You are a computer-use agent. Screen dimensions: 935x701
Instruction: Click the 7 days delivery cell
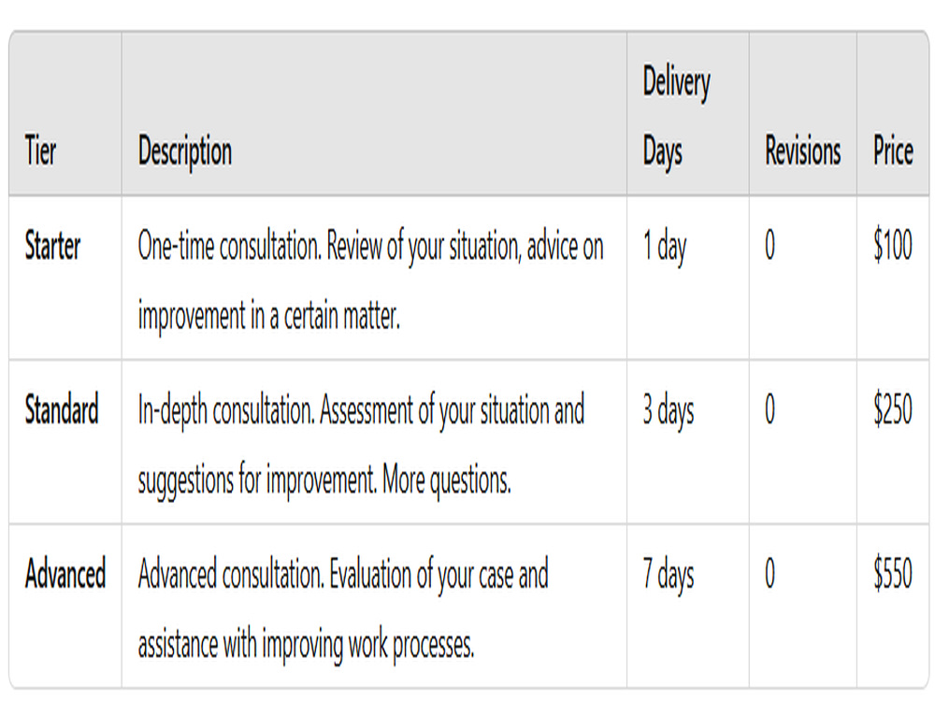[669, 575]
